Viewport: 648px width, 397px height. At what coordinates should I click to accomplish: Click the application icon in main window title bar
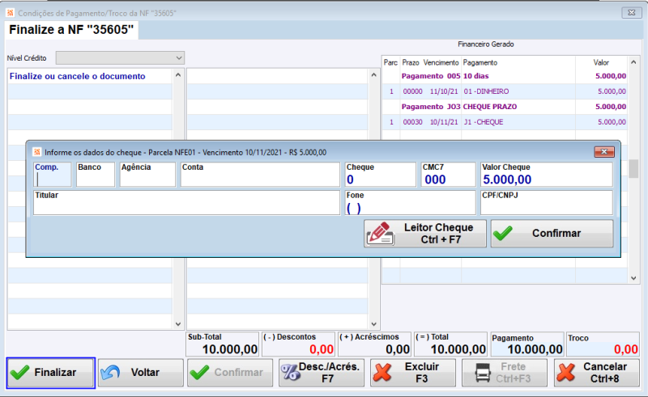[x=11, y=13]
